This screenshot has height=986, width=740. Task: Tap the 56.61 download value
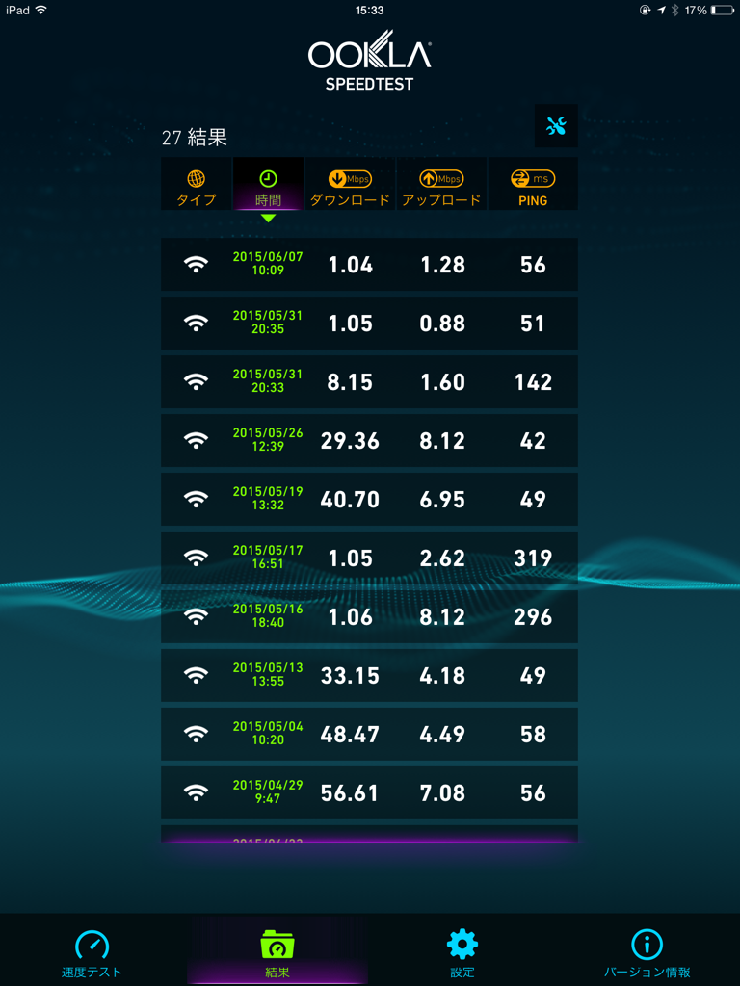point(350,793)
